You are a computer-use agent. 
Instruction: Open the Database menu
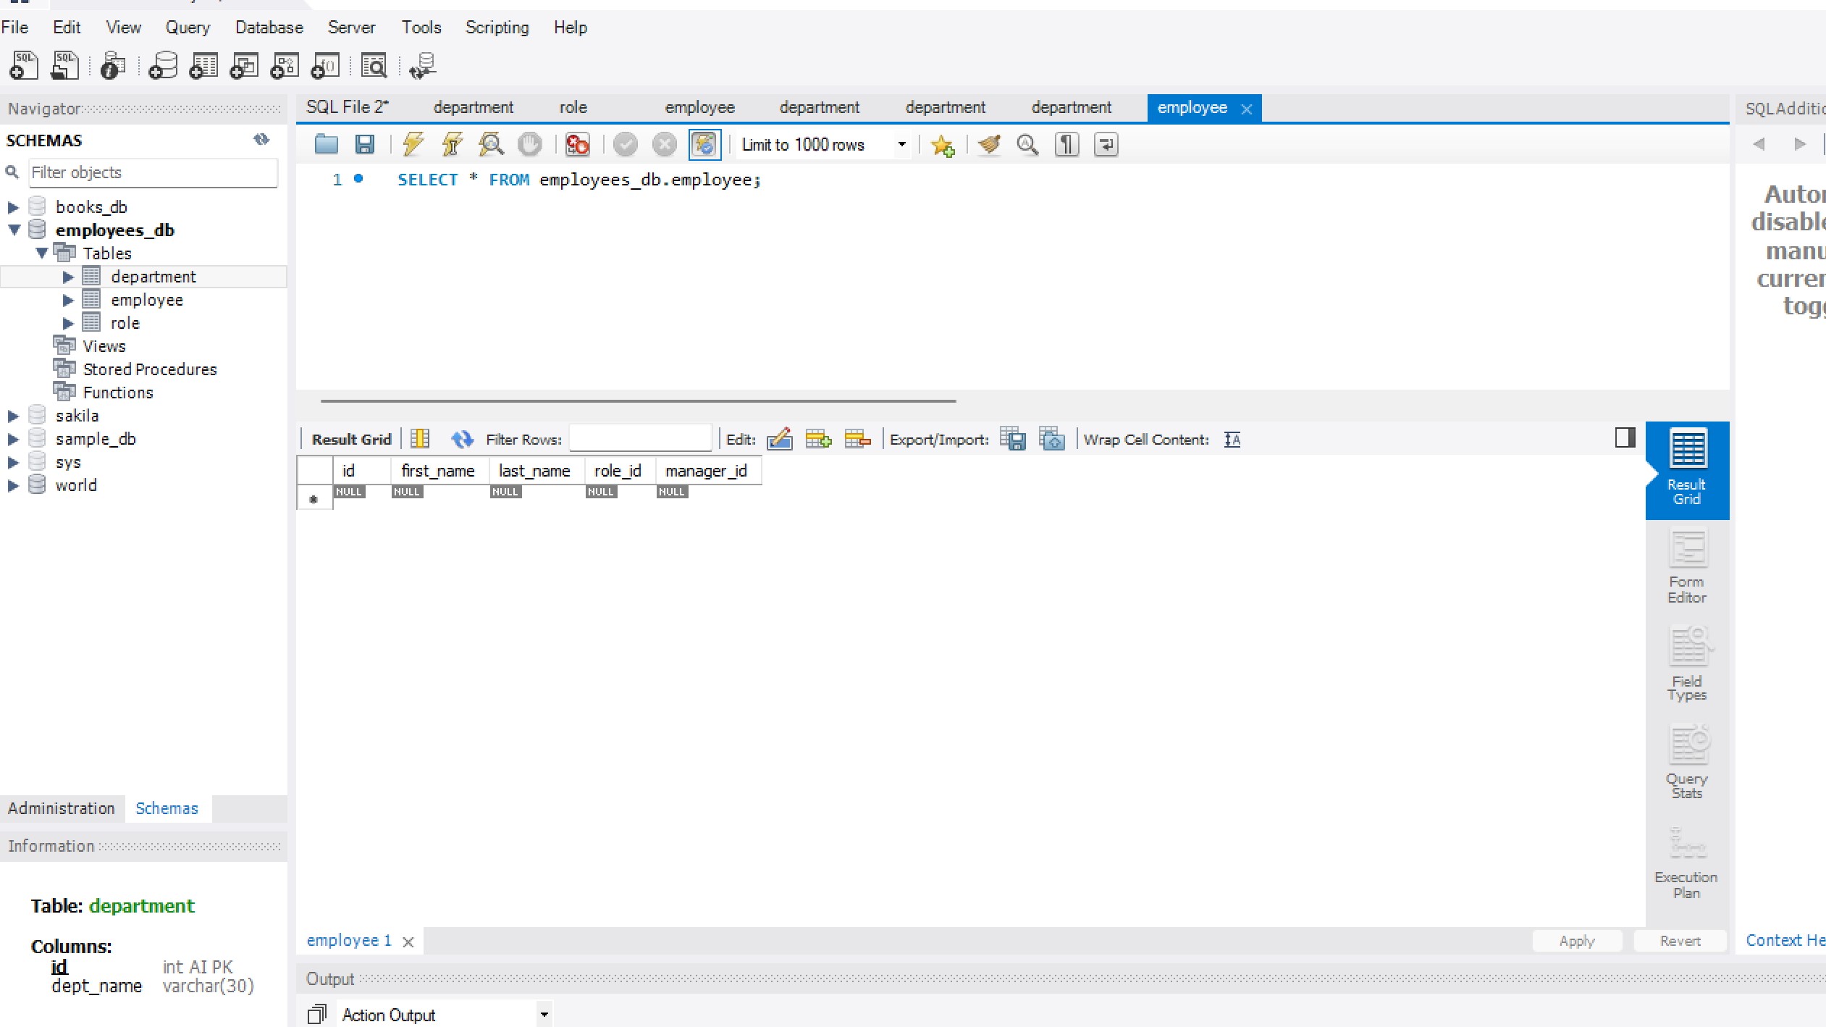click(x=269, y=28)
